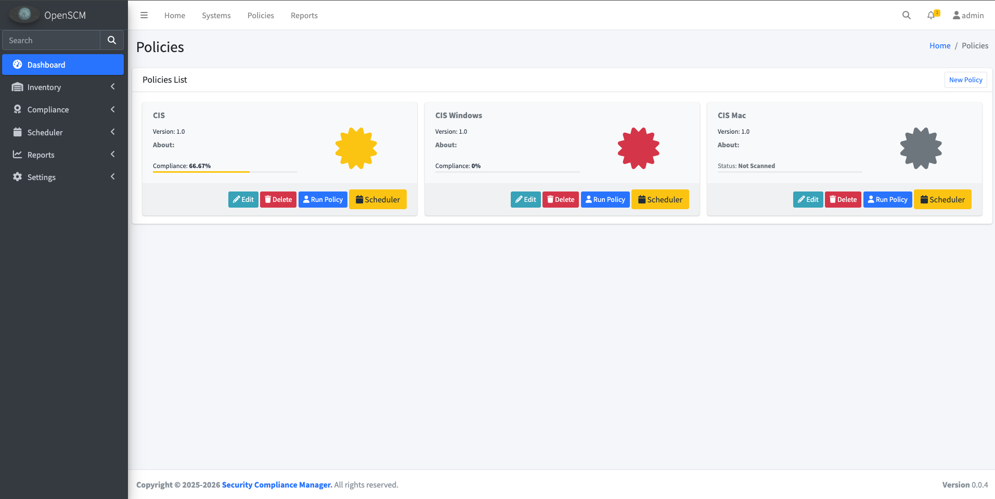
Task: Toggle the sidebar with hamburger menu
Action: click(144, 16)
